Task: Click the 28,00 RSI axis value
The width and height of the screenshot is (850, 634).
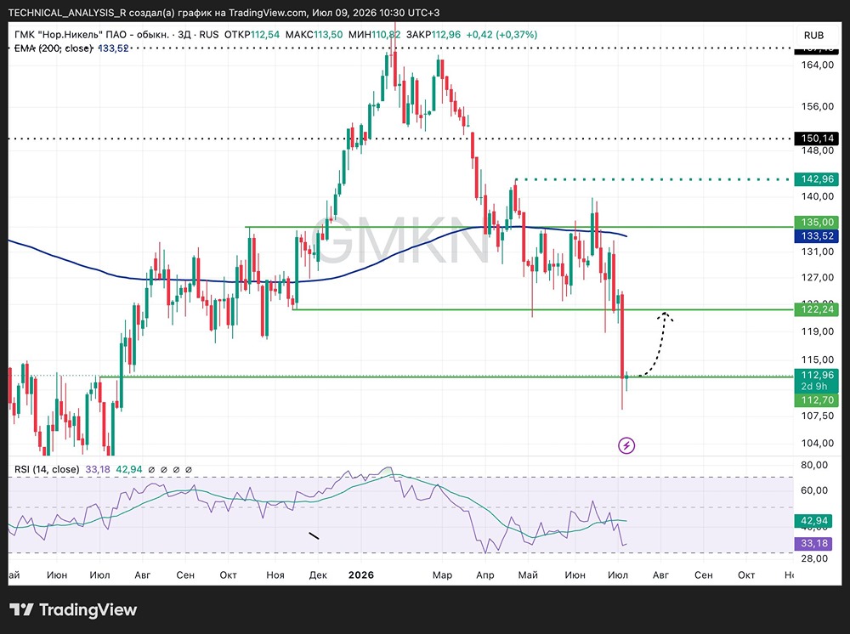Action: coord(814,558)
